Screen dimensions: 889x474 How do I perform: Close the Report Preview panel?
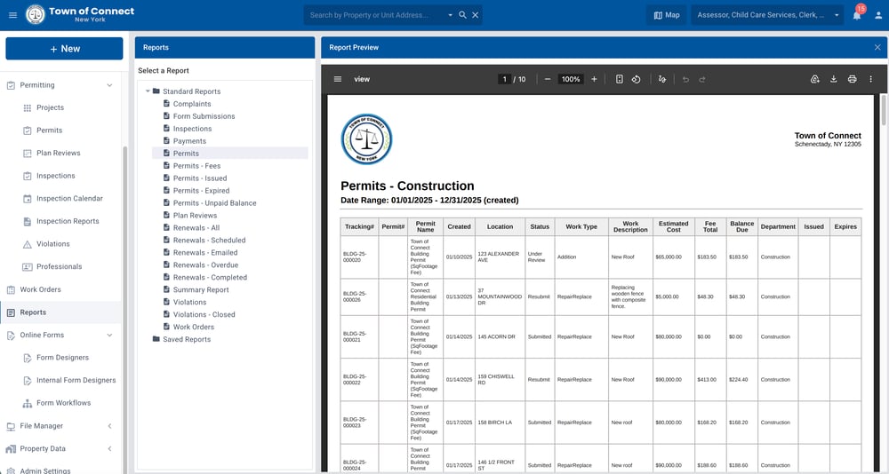pos(877,48)
